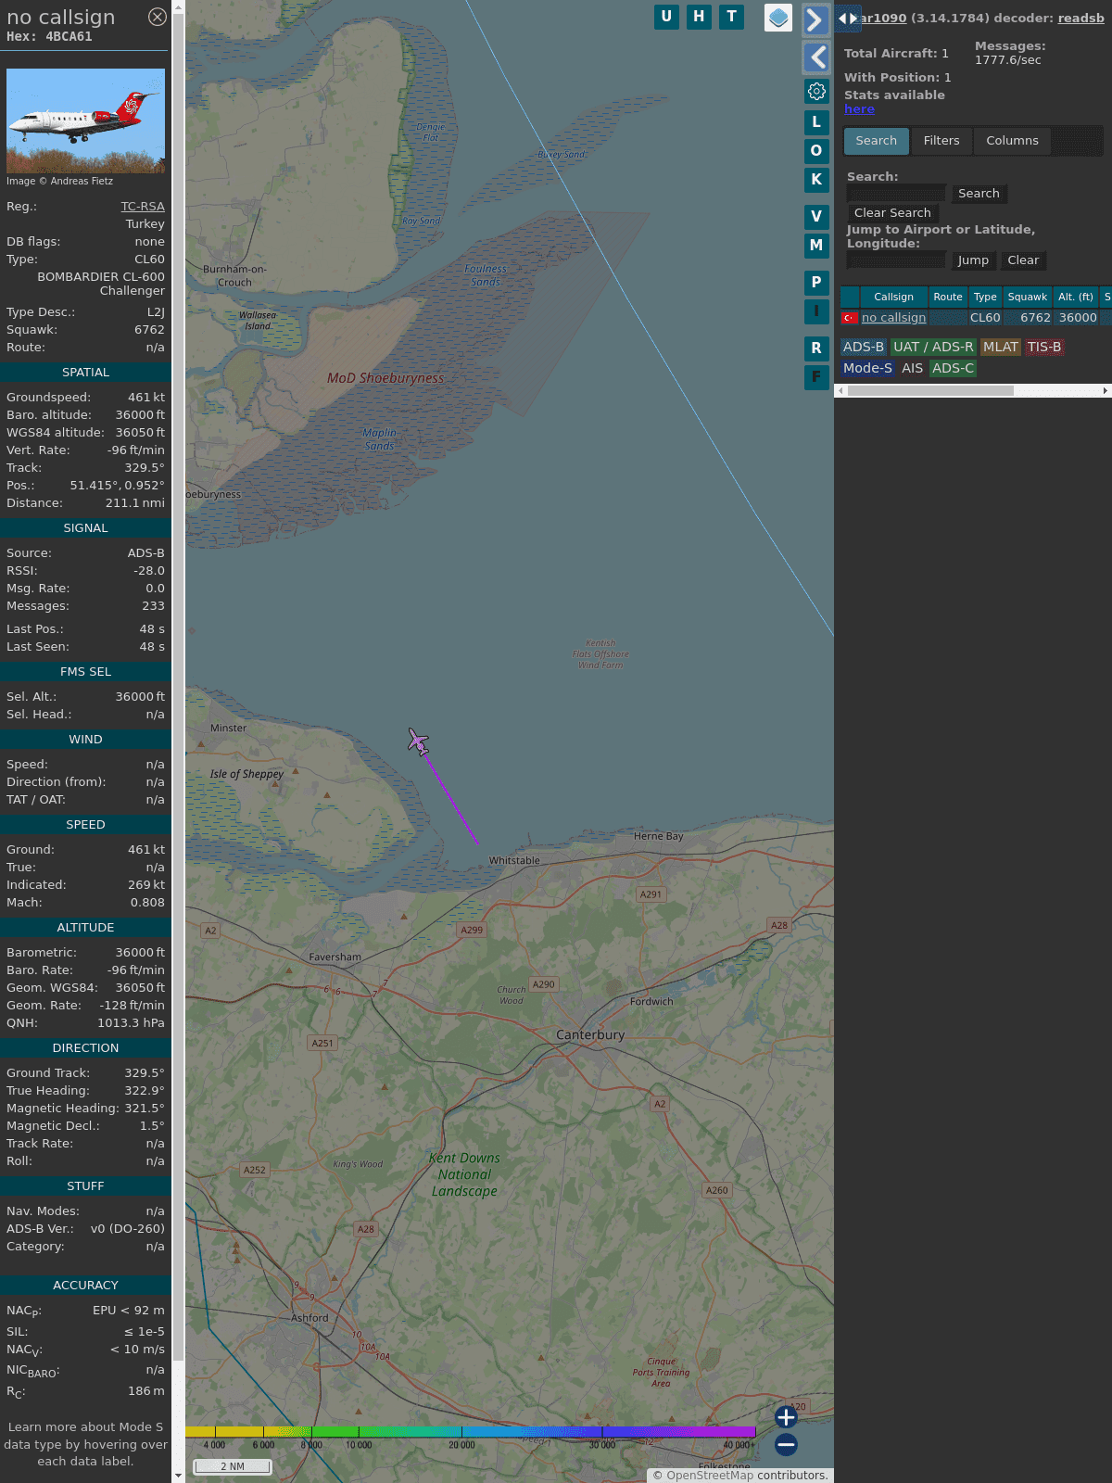Switch to the Filters tab

point(941,141)
